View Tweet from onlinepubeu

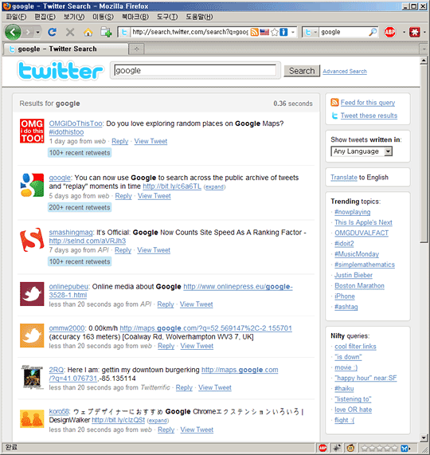click(x=197, y=304)
